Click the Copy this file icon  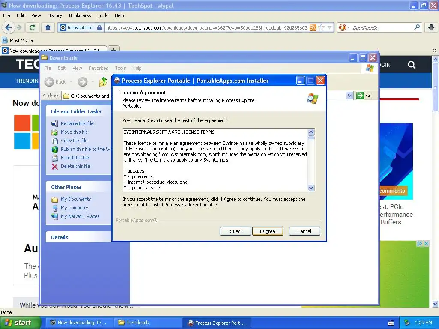point(55,141)
